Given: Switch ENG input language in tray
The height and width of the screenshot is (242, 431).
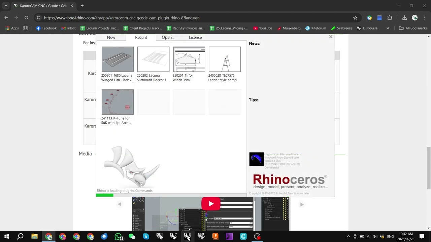Looking at the screenshot, I should (390, 236).
